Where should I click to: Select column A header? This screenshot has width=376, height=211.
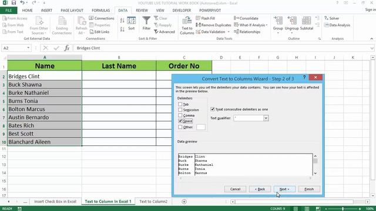tap(45, 57)
